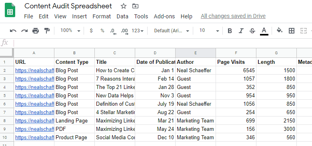
Task: Select column A header
Action: coord(34,53)
